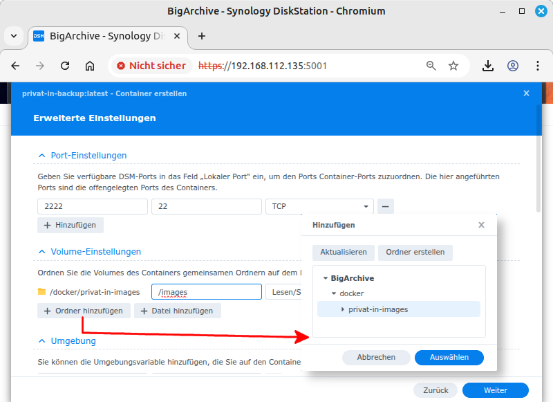Bookmark this page with star icon
The width and height of the screenshot is (553, 402).
tap(453, 66)
